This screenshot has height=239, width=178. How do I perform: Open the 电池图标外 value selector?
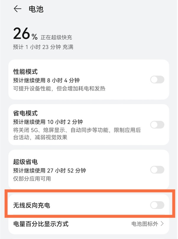145,224
